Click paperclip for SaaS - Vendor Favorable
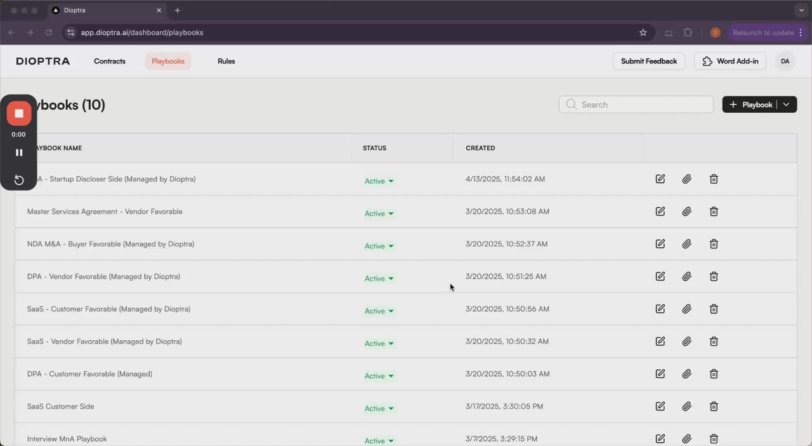 pyautogui.click(x=686, y=341)
